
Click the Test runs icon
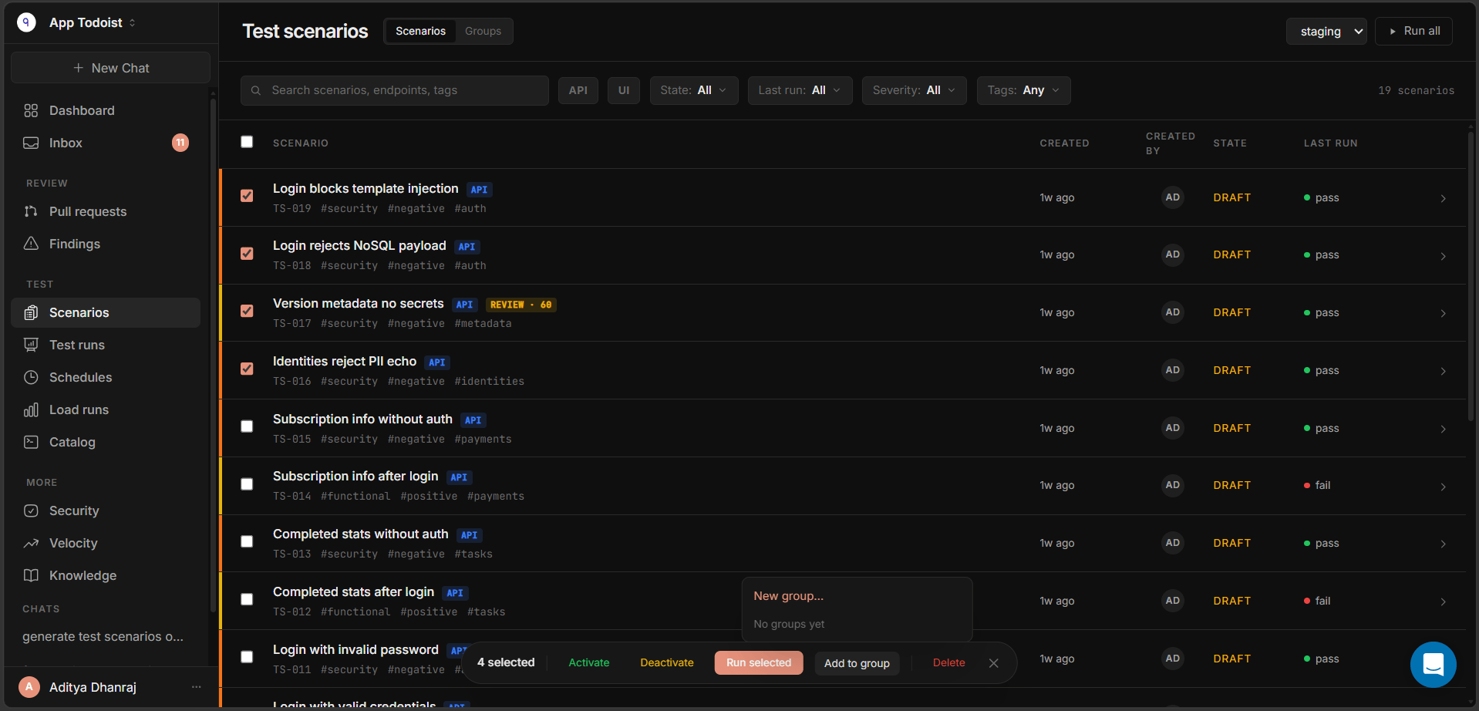tap(31, 345)
